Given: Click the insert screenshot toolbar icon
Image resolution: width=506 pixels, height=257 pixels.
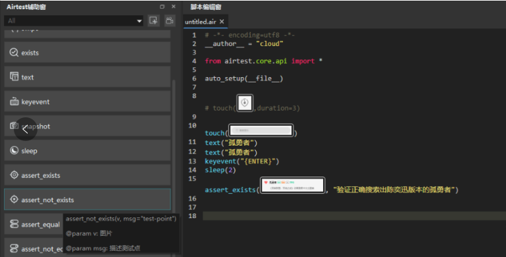Looking at the screenshot, I should pyautogui.click(x=153, y=20).
